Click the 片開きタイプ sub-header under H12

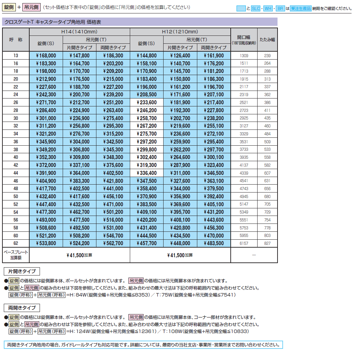pyautogui.click(x=179, y=46)
